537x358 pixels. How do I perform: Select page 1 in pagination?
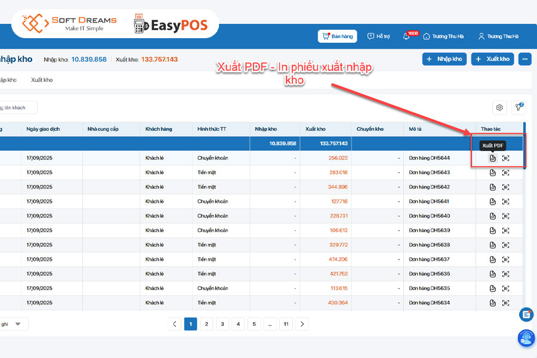coord(190,324)
